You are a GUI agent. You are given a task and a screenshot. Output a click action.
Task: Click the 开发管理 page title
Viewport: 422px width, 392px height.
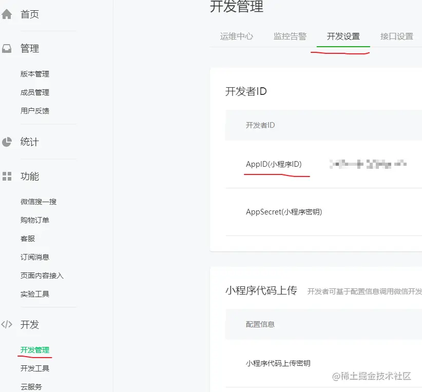point(237,7)
